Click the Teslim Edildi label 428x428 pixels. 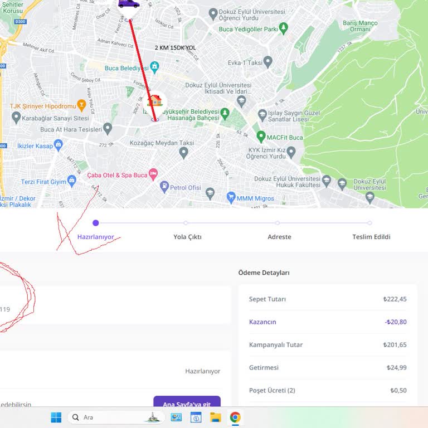pyautogui.click(x=371, y=237)
